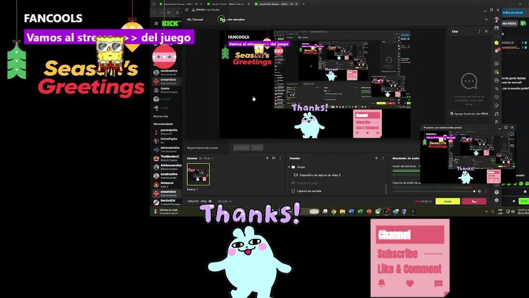Open Kick sidebar hamburger menu
This screenshot has height=298, width=529.
(156, 24)
